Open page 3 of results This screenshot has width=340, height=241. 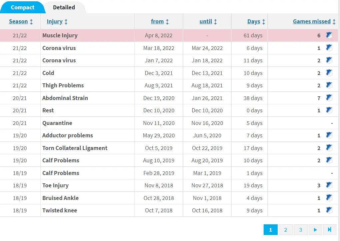[300, 230]
